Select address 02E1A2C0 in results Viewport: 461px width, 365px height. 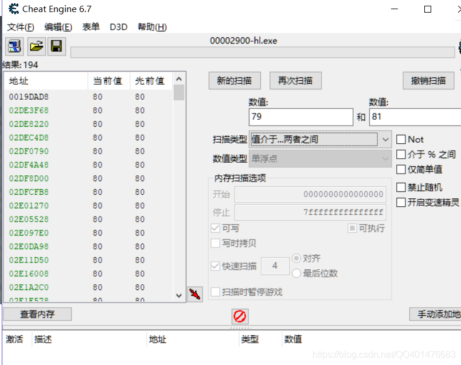29,287
